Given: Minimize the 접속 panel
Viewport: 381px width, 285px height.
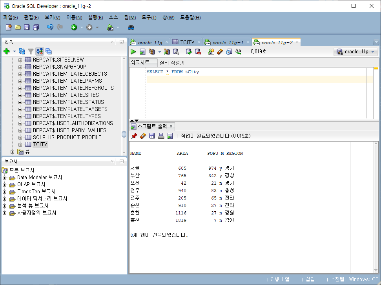Looking at the screenshot, I should (x=122, y=42).
